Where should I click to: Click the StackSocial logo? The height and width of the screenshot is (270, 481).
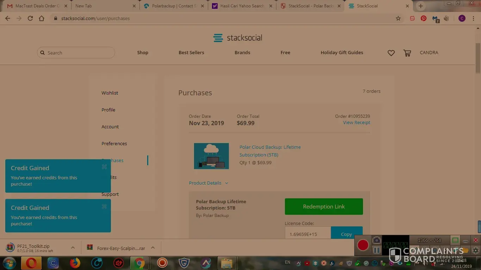point(238,38)
